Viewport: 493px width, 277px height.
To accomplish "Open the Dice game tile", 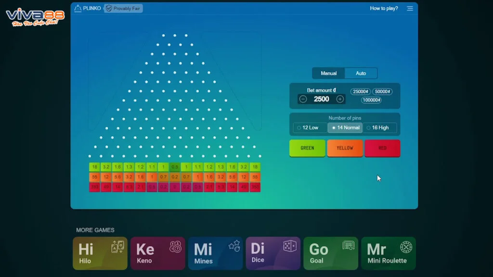I will coord(273,253).
